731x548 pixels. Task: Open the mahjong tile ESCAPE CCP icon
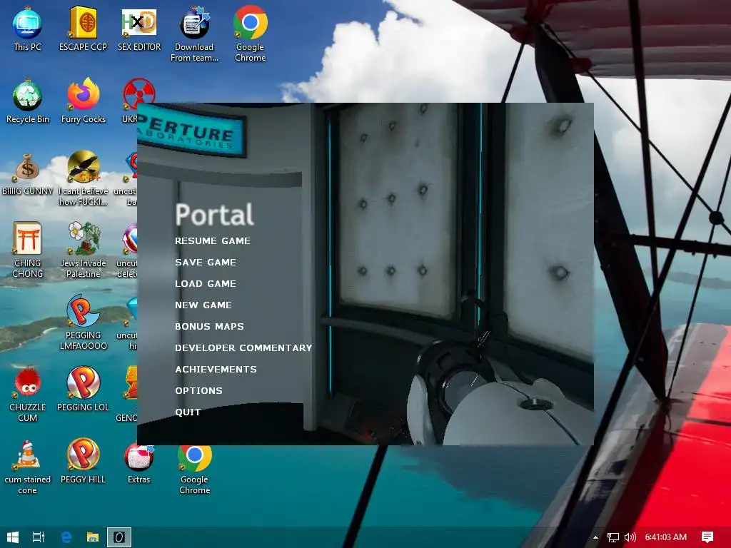click(x=83, y=29)
